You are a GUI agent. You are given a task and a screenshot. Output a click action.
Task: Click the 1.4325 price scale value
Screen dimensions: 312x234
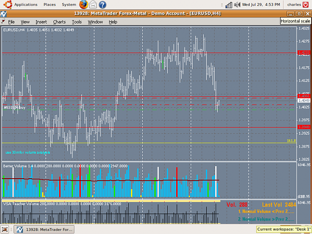[304, 28]
